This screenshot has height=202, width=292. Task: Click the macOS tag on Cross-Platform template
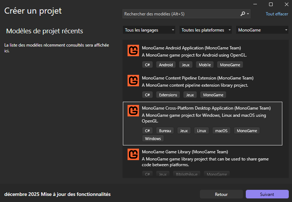[221, 131]
